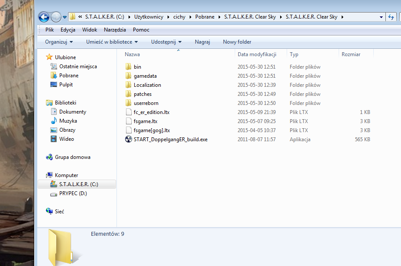Viewport: 401px width, 266px height.
Task: Select the Ulubione star icon
Action: (49, 57)
